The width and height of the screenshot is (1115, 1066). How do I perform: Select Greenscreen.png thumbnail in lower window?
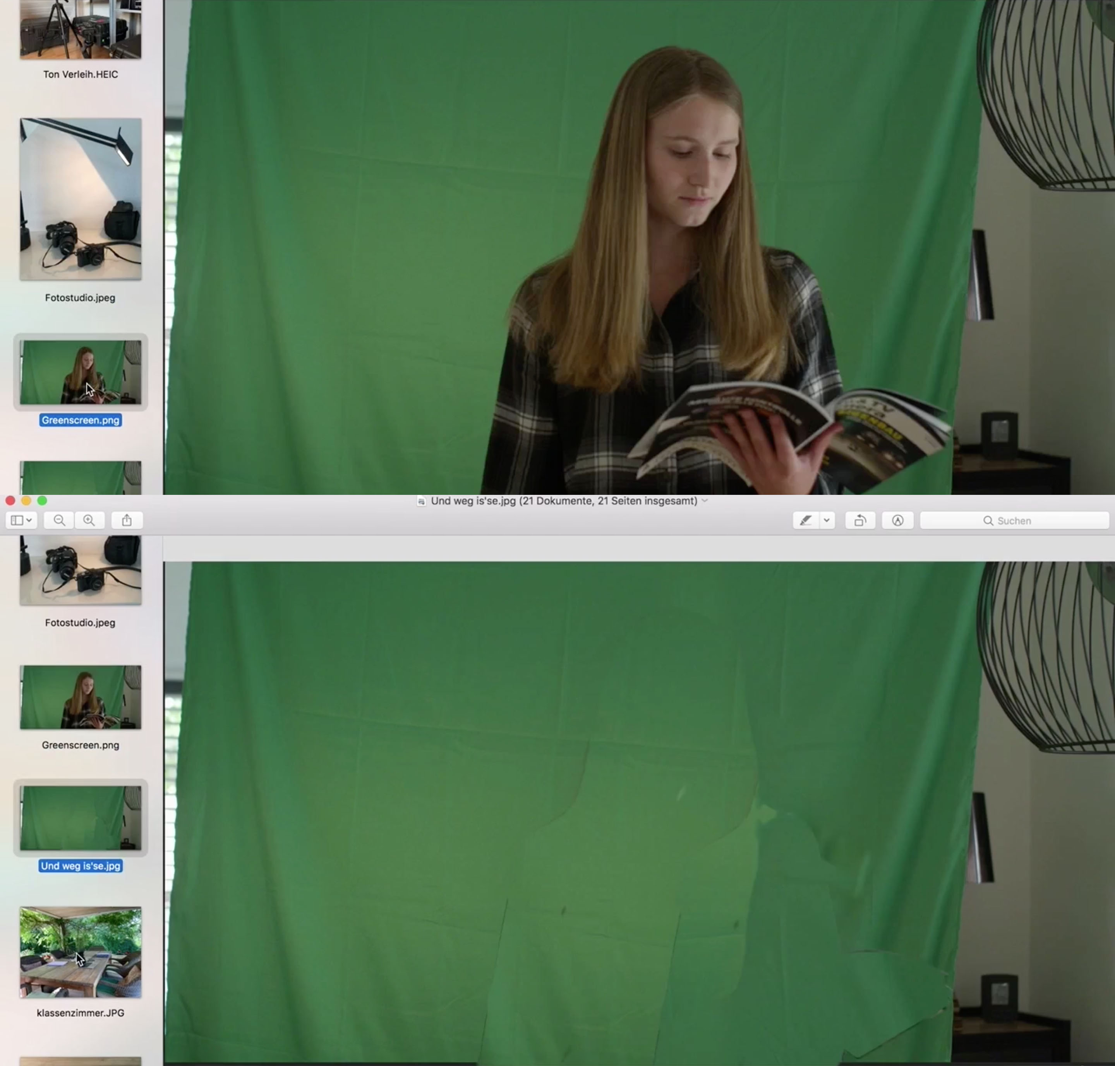pos(81,697)
